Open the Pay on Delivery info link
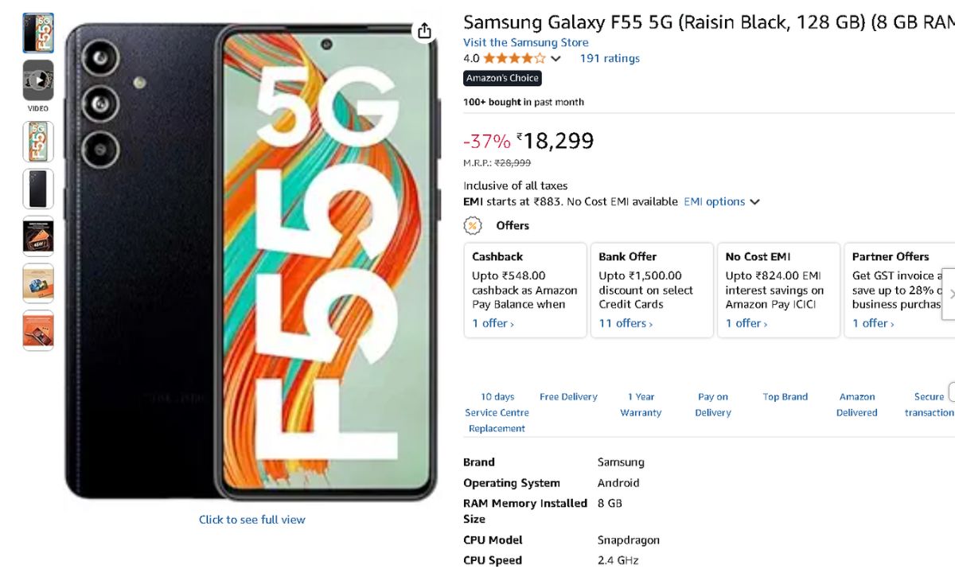 713,404
